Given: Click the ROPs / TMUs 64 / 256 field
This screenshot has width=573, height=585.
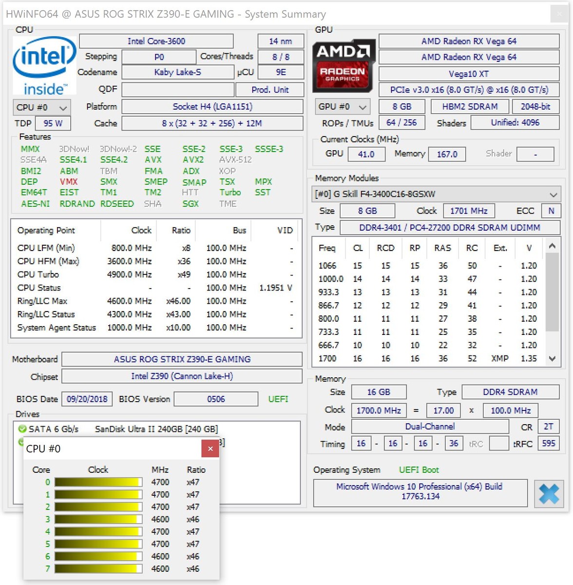Looking at the screenshot, I should click(x=401, y=122).
